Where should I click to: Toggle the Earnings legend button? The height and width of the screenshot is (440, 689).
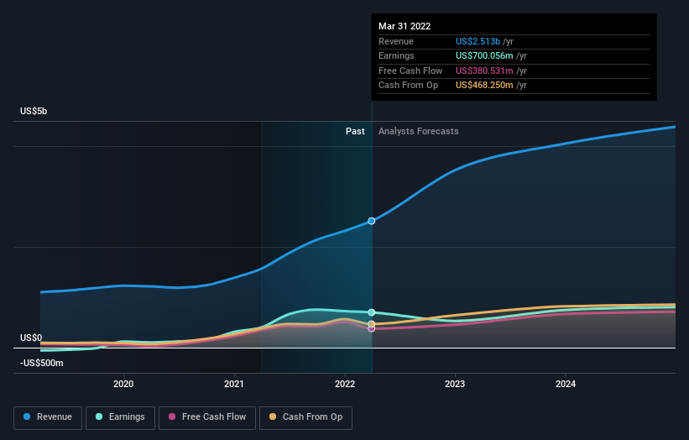pos(120,417)
